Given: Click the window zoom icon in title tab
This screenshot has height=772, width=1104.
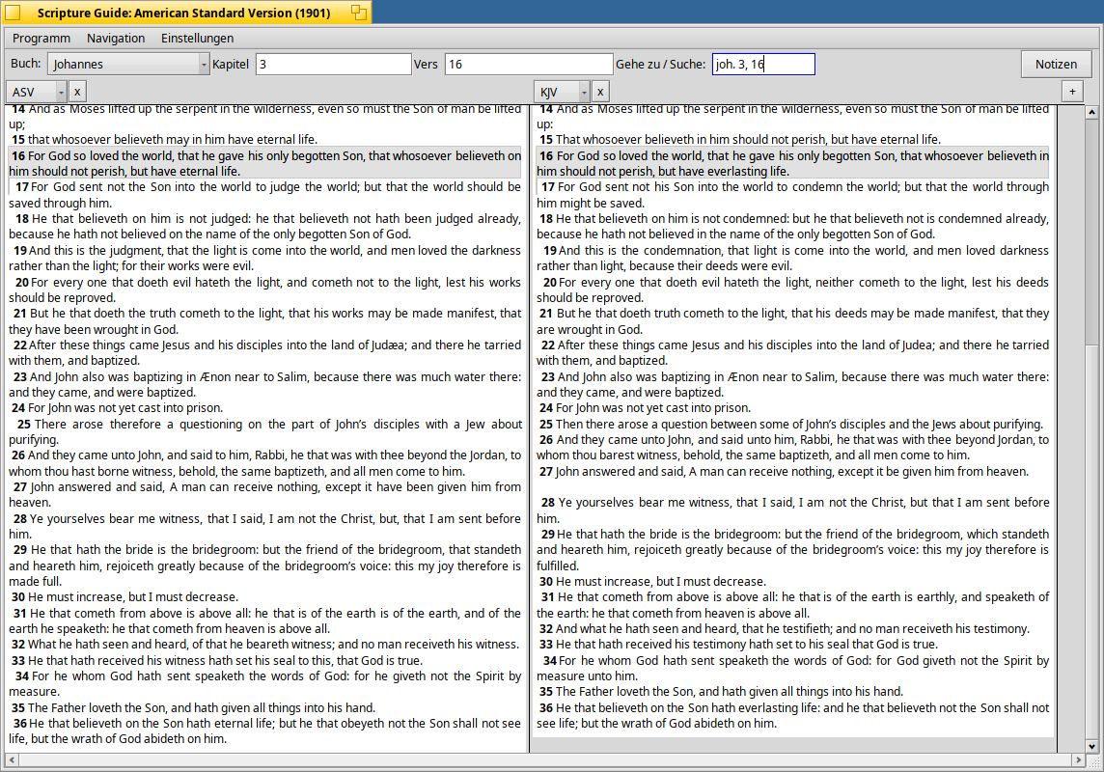Looking at the screenshot, I should (x=359, y=12).
